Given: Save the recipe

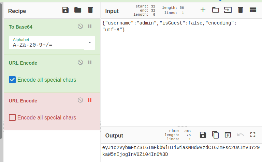Looking at the screenshot, I should point(65,10).
